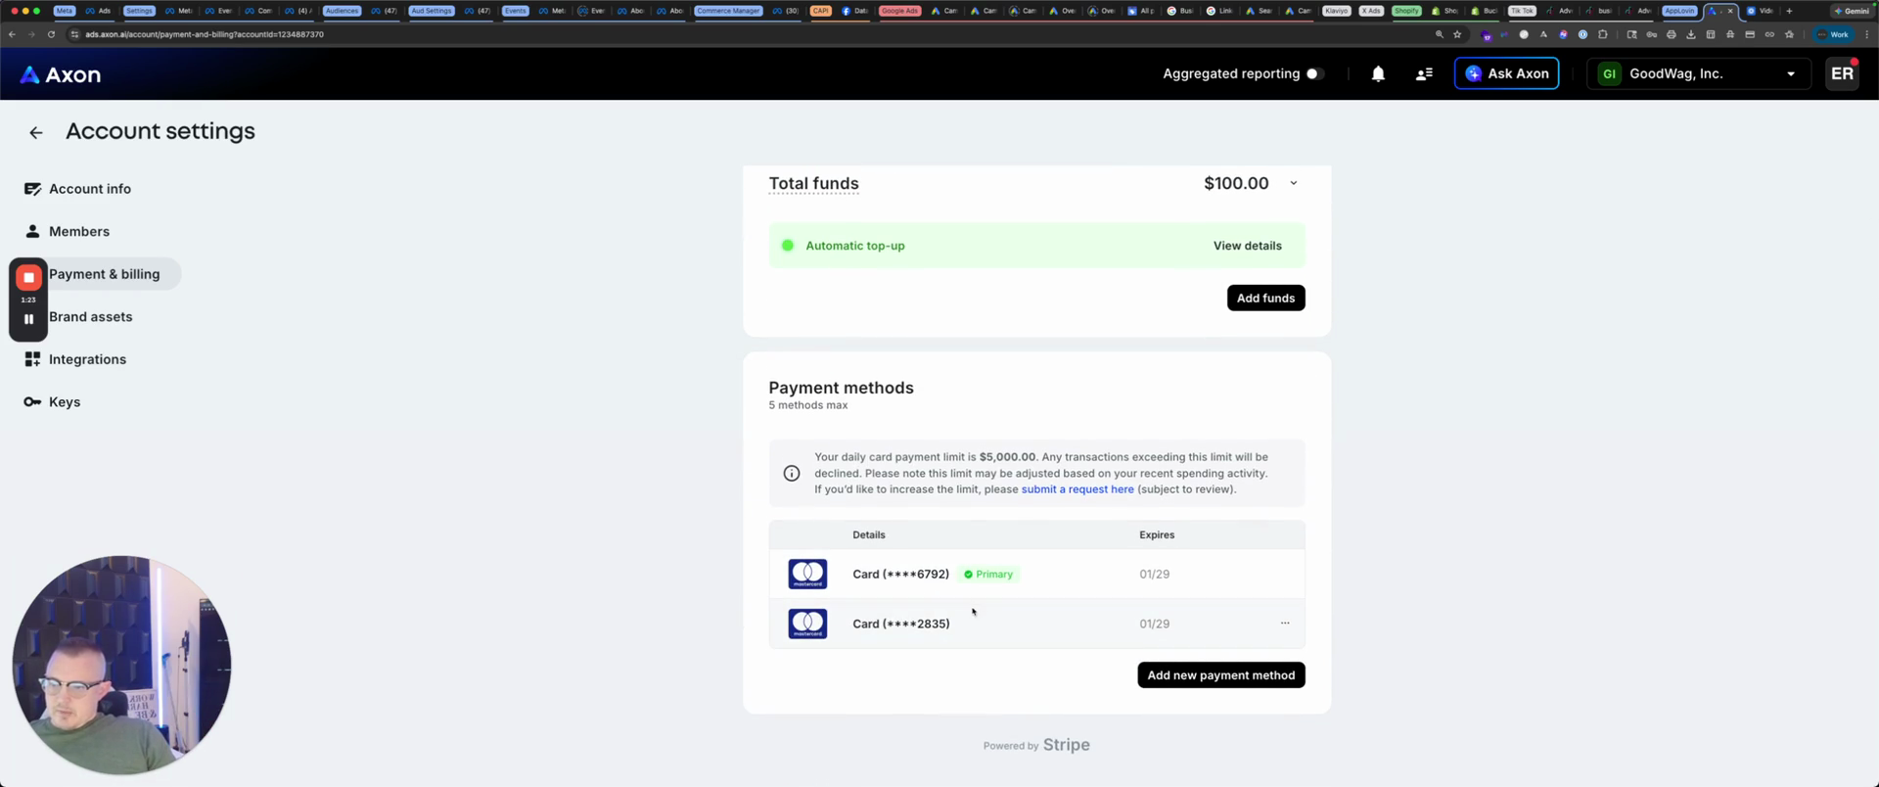Screen dimensions: 1879x787
Task: Click Mastercard icon for card ending 2835
Action: click(x=807, y=624)
